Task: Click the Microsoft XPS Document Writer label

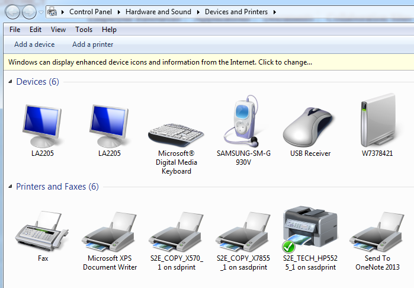Action: click(110, 263)
